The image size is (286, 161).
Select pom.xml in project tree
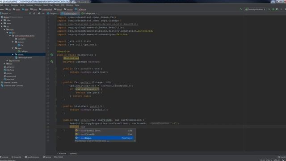9,80
